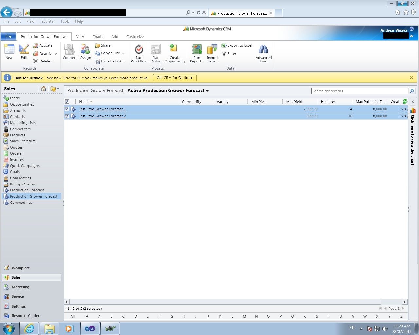Expand the chart pane arrow
This screenshot has height=335, width=419.
(413, 102)
